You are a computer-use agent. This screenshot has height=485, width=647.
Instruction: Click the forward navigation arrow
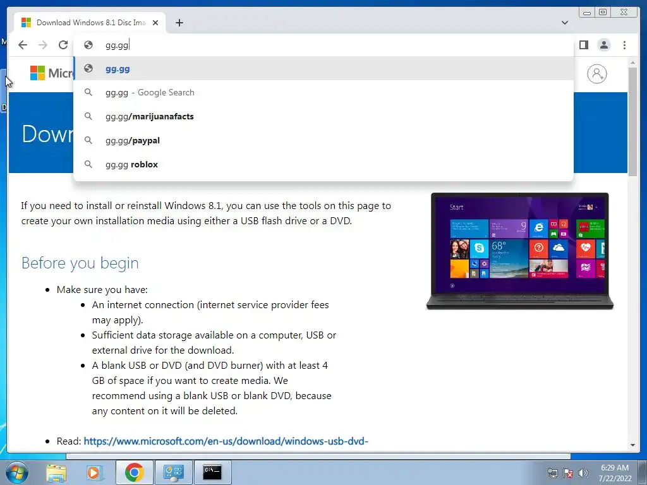(x=43, y=45)
